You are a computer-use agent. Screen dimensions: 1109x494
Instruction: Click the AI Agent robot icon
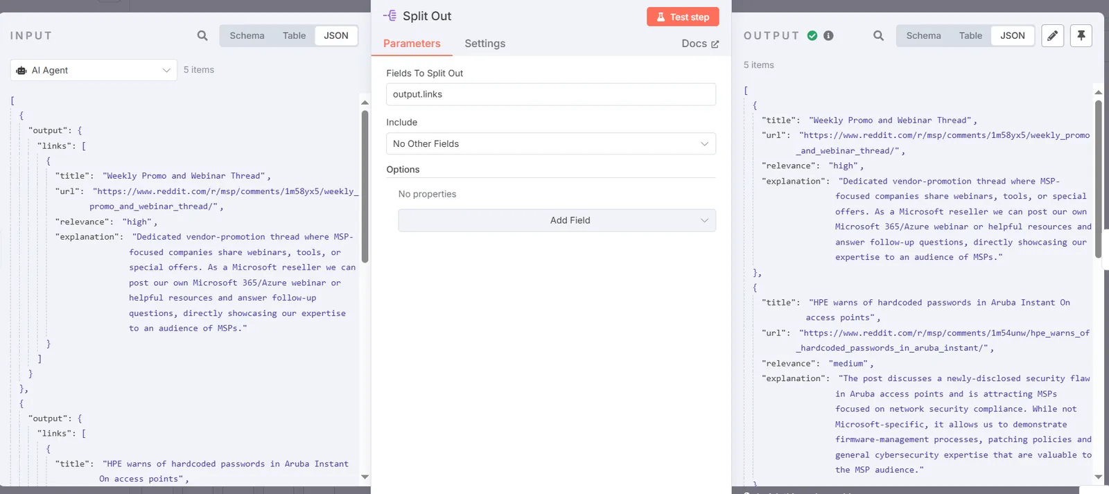click(21, 71)
